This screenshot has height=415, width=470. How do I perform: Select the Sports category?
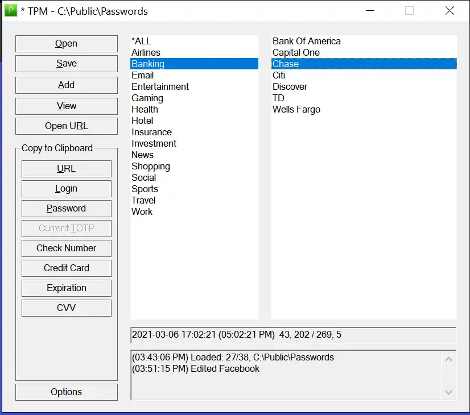tap(194, 189)
